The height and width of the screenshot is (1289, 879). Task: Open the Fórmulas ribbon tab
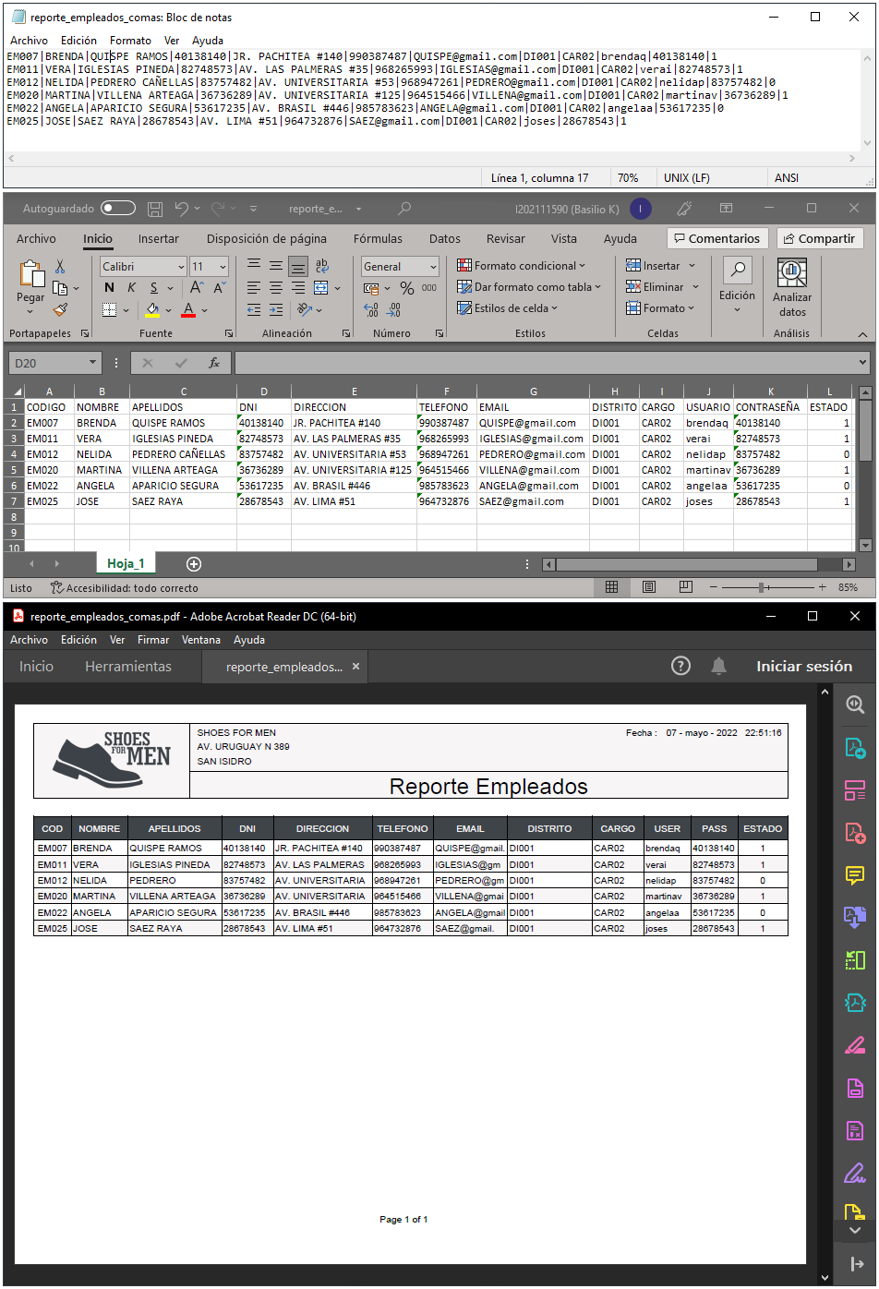(x=378, y=238)
